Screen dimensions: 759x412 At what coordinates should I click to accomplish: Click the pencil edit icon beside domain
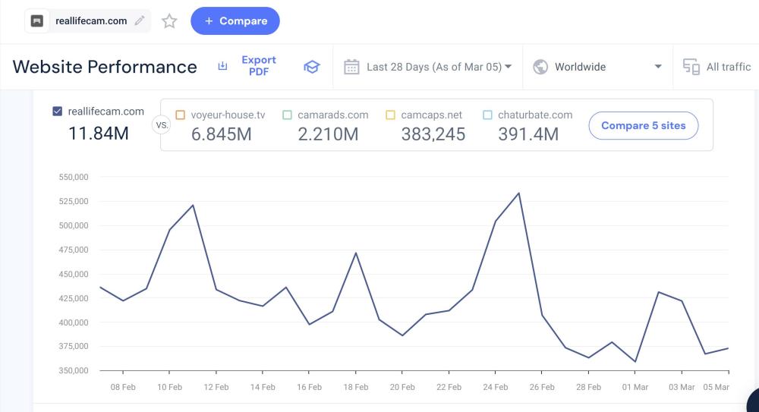(x=139, y=21)
